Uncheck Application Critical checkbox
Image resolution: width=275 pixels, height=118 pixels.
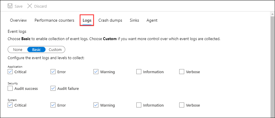10,72
